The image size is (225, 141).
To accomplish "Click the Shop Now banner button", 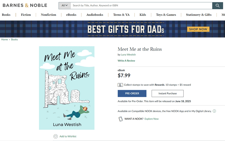I will pyautogui.click(x=198, y=29).
